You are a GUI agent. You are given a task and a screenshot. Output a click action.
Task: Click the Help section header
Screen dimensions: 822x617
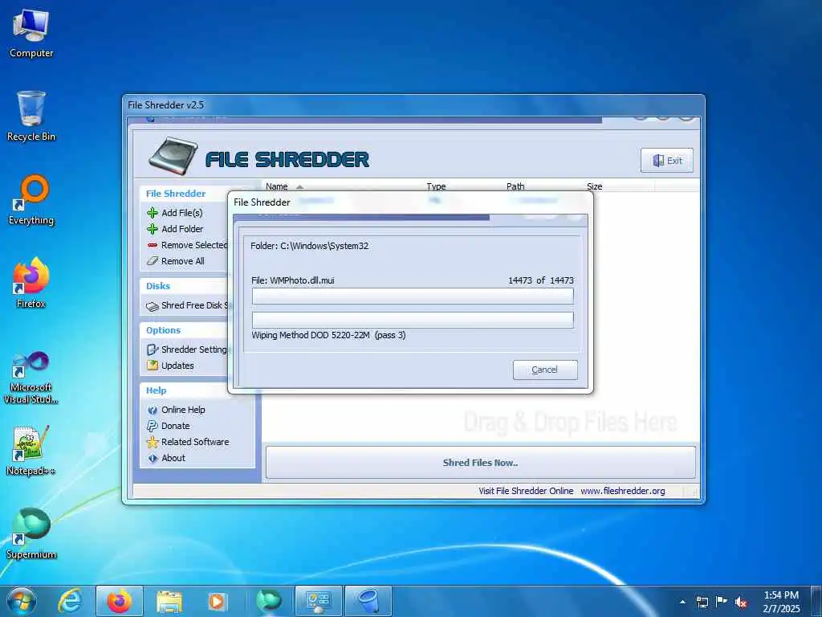point(157,390)
